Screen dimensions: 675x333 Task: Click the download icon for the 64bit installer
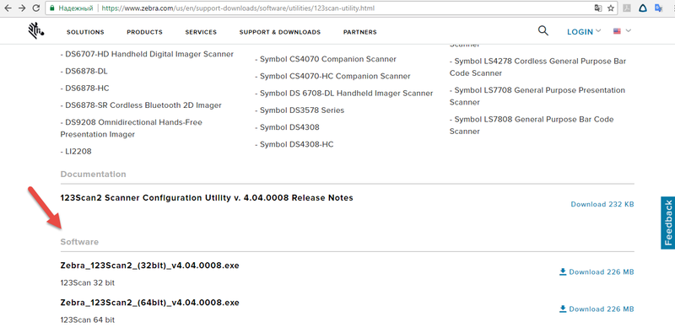[x=563, y=309]
